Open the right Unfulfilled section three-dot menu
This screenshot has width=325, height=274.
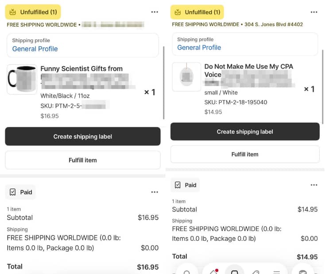point(314,12)
